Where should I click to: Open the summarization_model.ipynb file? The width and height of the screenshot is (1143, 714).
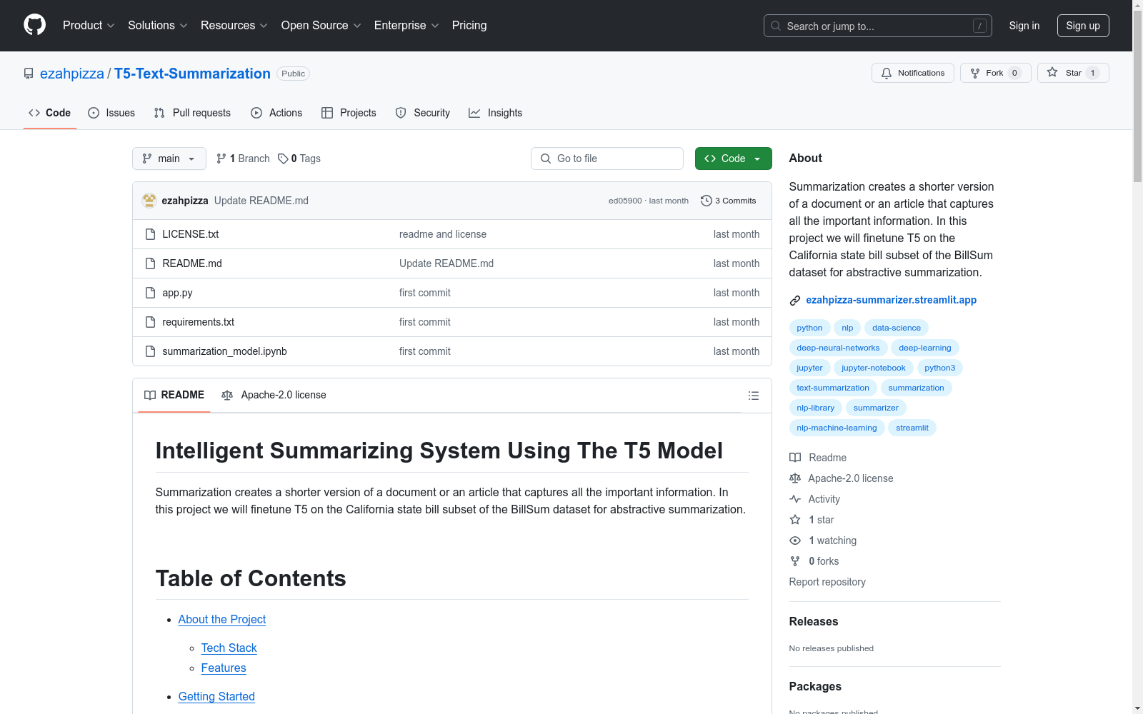(224, 351)
